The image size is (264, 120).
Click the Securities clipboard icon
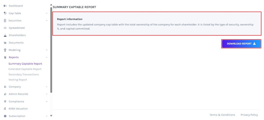click(x=5, y=21)
